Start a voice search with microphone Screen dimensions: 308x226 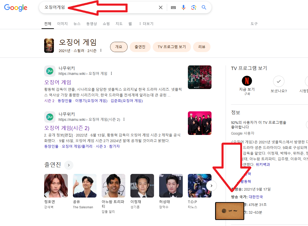click(183, 8)
